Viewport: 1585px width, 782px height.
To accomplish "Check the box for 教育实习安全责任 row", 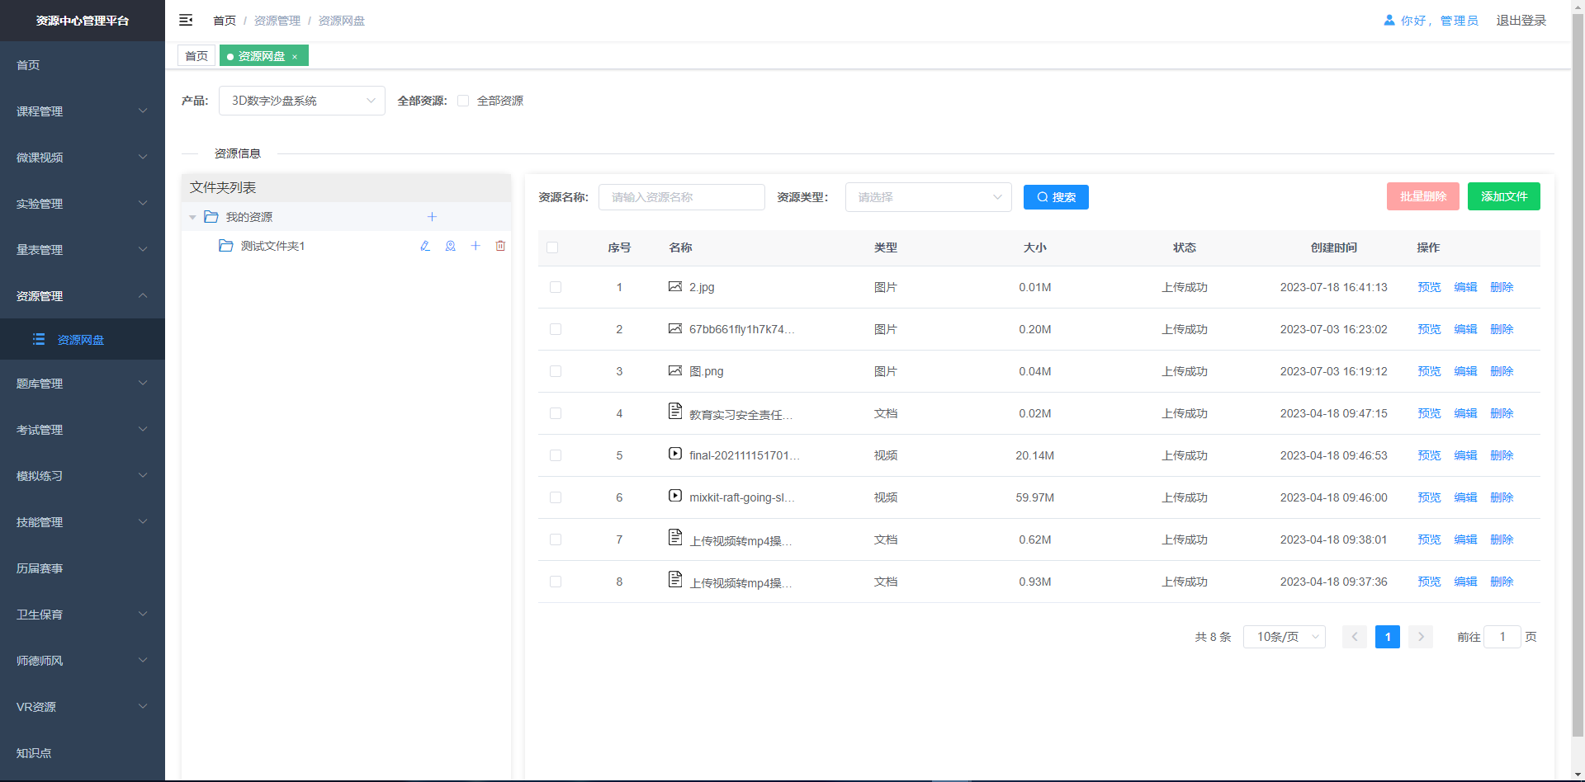I will tap(556, 413).
